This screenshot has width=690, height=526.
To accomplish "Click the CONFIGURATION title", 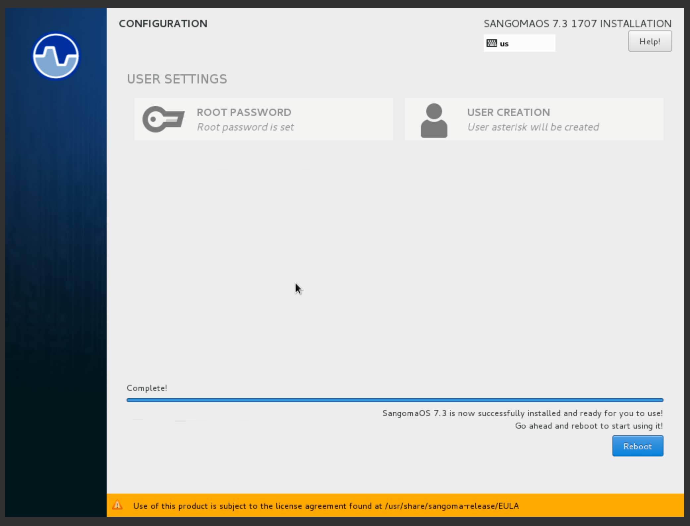I will (163, 24).
